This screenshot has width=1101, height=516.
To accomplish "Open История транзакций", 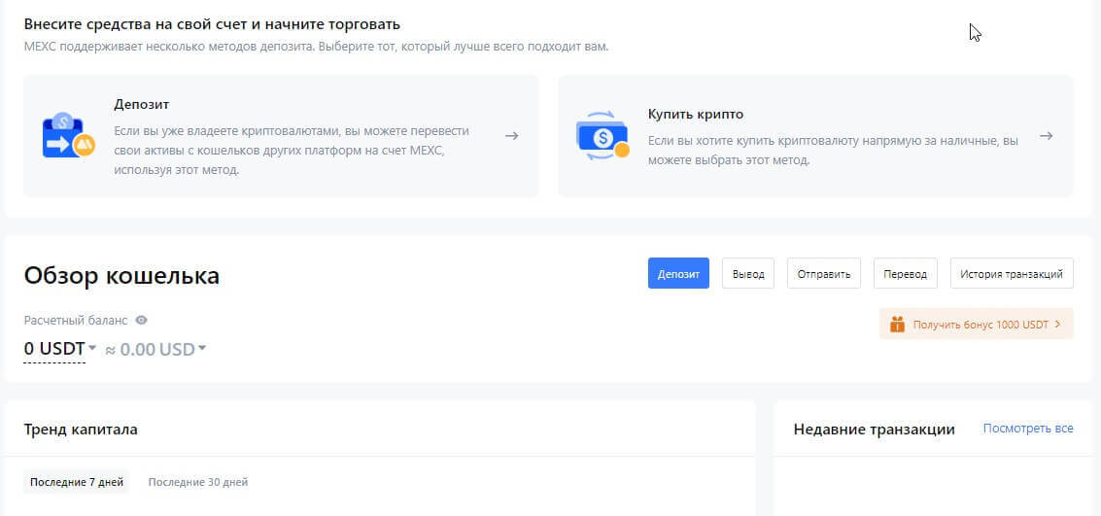I will coord(1012,274).
